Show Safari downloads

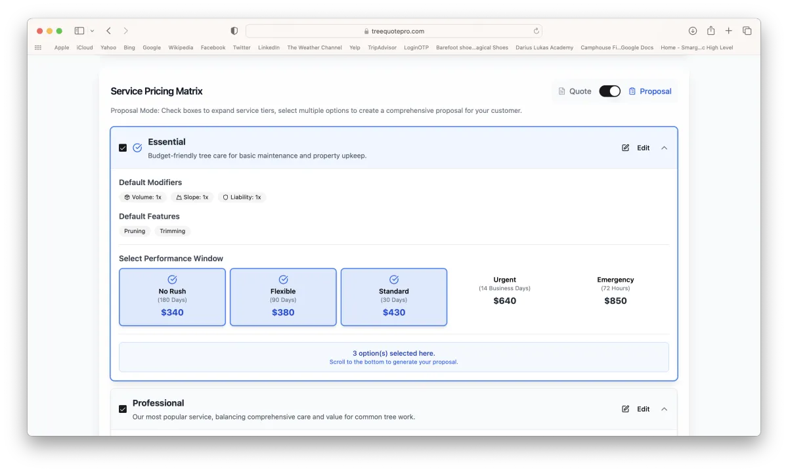click(693, 31)
